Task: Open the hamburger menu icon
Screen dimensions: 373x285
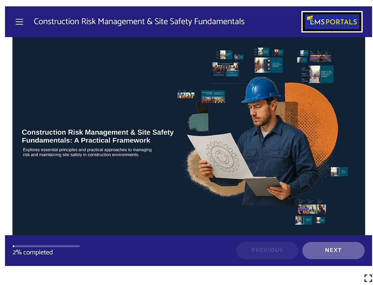Action: (19, 22)
